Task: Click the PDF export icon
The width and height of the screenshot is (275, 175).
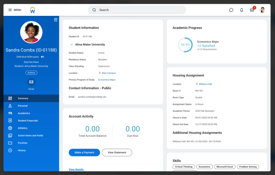Action: pos(56,20)
